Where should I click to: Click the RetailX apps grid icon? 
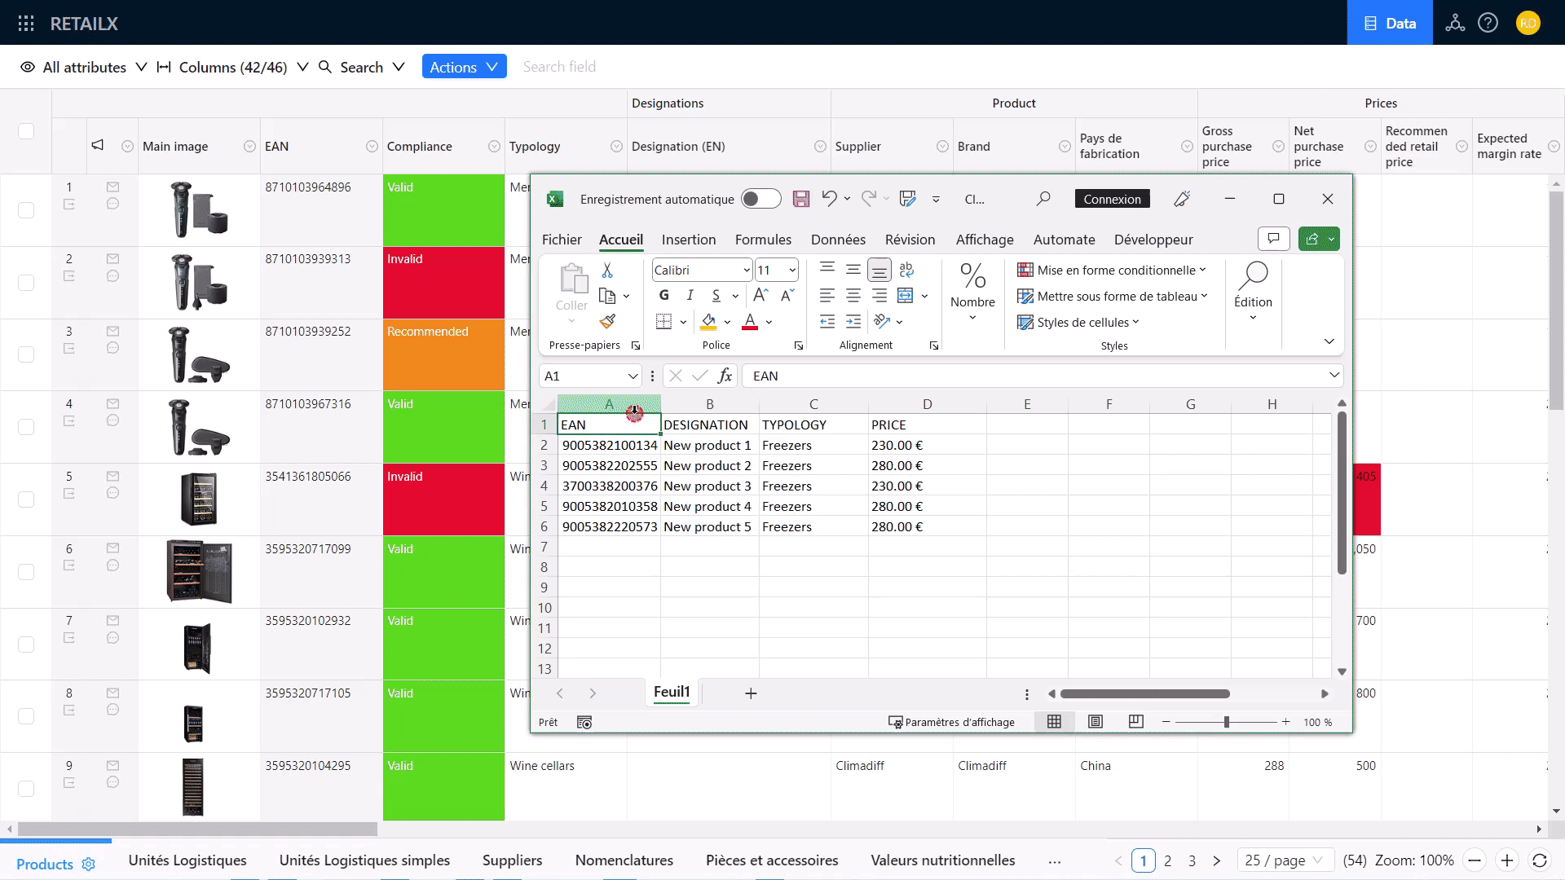(x=26, y=24)
